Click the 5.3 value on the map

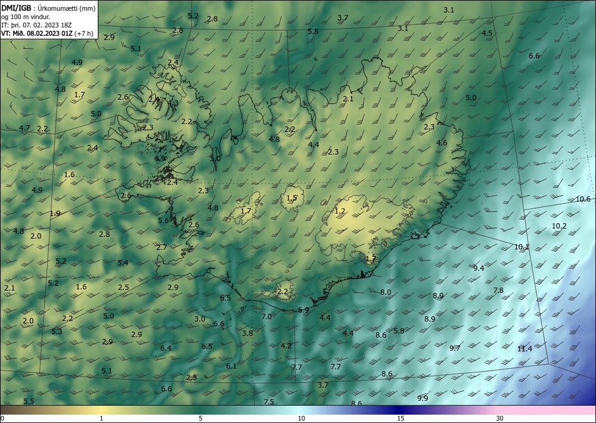[x=57, y=331]
